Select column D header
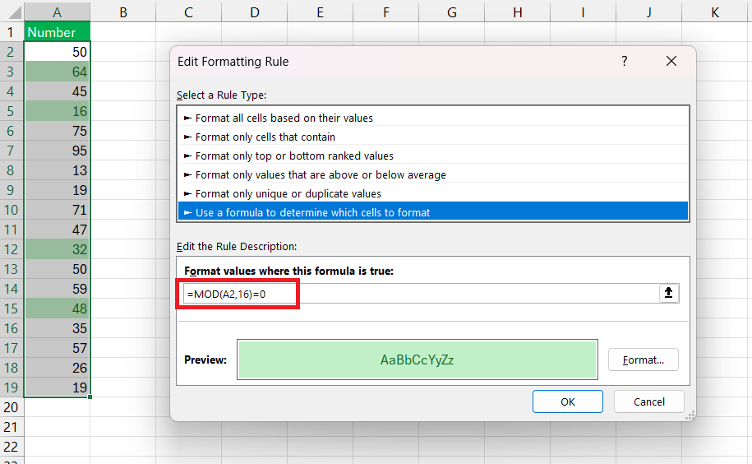The height and width of the screenshot is (464, 752). 254,12
